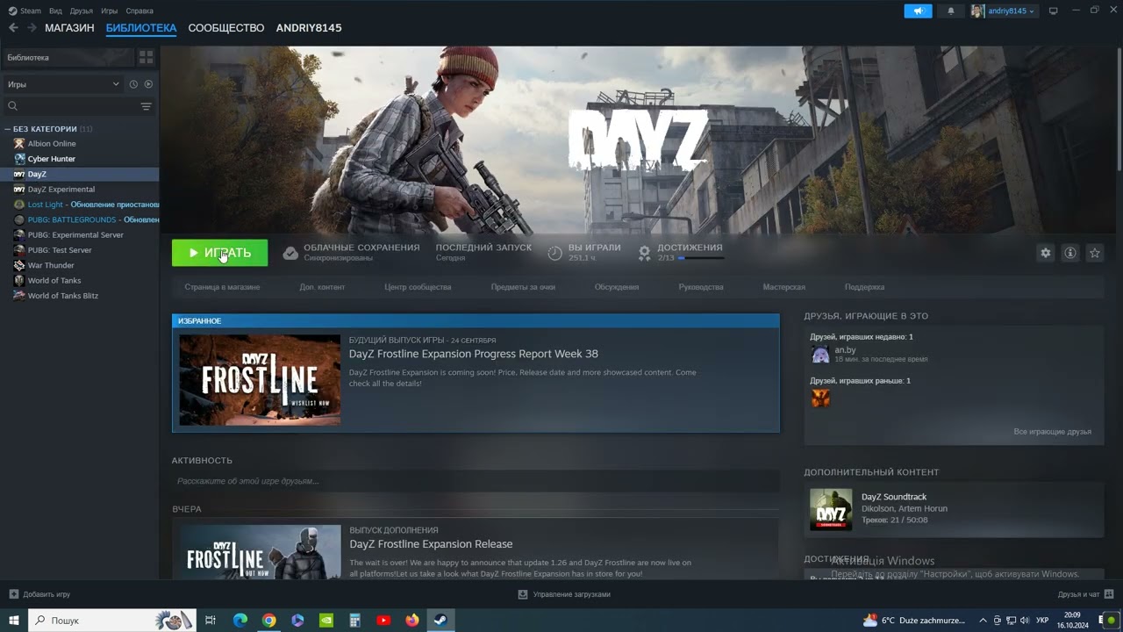Screen dimensions: 1123x632
Task: Open Microsoft Edge from taskbar
Action: tap(240, 620)
